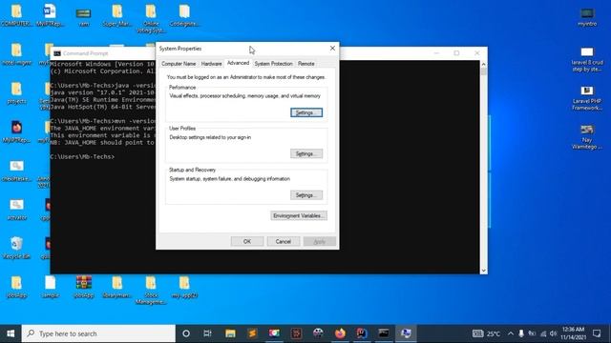Open IntelliJ IDEA from the taskbar
Screen dimensions: 611x343
(x=362, y=333)
